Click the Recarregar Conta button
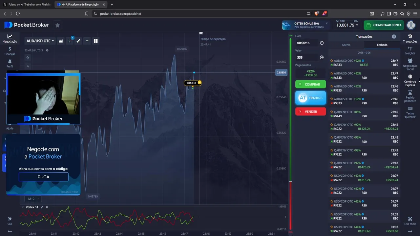This screenshot has height=236, width=420. (384, 25)
